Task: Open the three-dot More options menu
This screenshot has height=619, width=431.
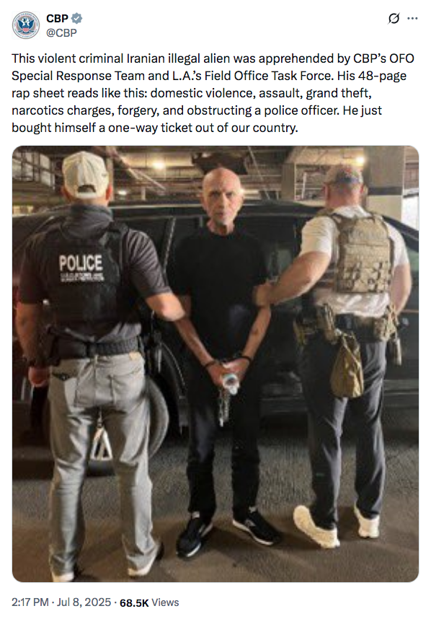Action: (412, 19)
